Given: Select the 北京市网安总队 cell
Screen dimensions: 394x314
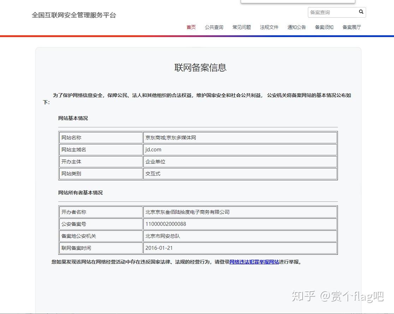Looking at the screenshot, I should click(240, 236).
